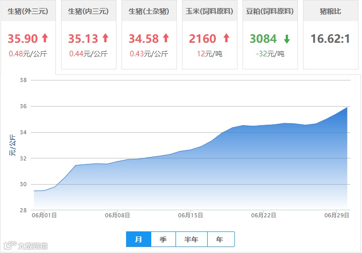362x253 pixels.
Task: Click the 0.43元/公斤 change text
Action: point(149,54)
